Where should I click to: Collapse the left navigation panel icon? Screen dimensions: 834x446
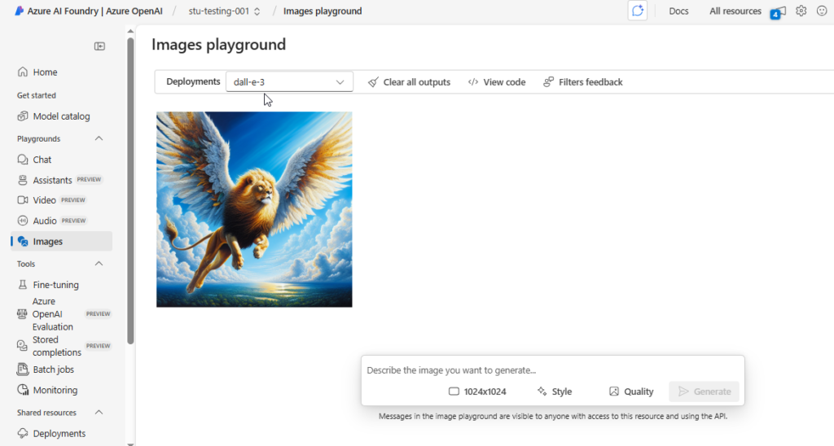[99, 46]
